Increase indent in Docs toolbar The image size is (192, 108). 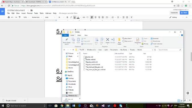click(127, 17)
